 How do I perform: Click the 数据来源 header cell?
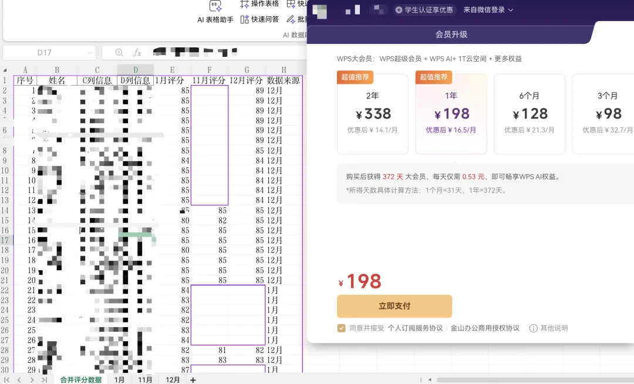(284, 80)
